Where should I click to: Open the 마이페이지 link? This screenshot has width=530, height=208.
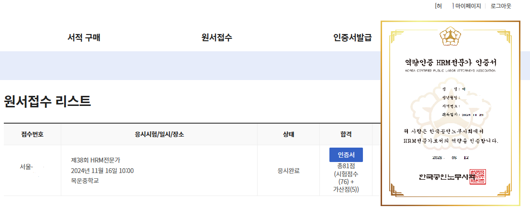pos(468,6)
